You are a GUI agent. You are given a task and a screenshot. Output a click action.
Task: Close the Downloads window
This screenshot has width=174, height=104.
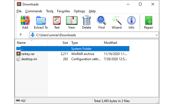[153, 4]
